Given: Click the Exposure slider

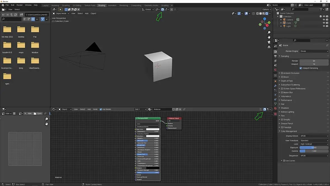Looking at the screenshot, I should tap(314, 148).
